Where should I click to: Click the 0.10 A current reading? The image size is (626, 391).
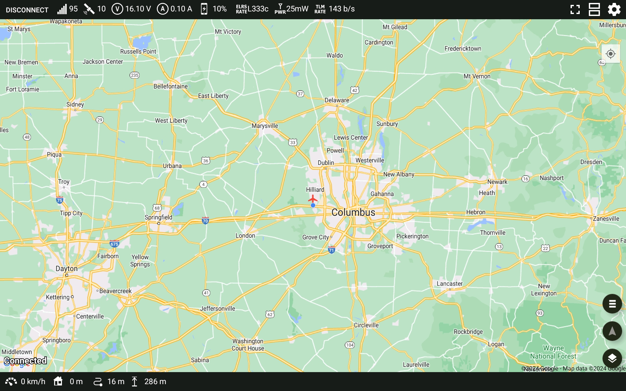tap(181, 9)
